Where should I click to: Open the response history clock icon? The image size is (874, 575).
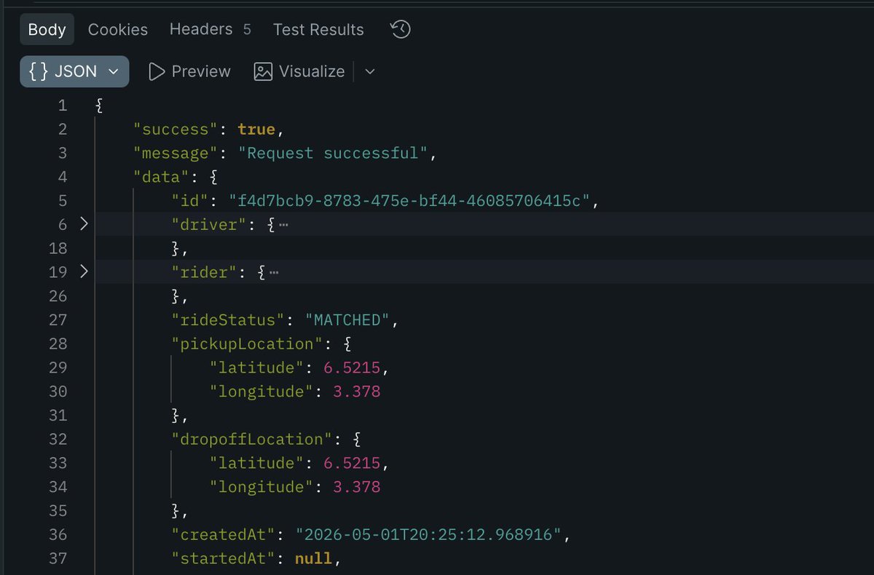click(x=401, y=29)
